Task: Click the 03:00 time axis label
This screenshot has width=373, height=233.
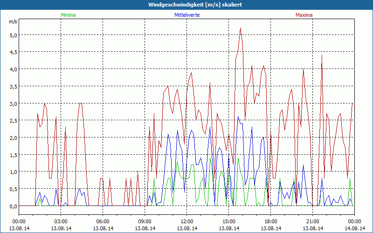Action: (x=61, y=222)
